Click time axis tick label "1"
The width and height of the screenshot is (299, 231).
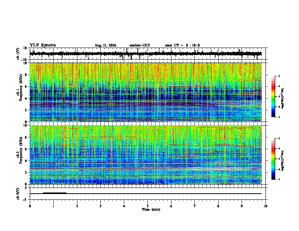click(53, 206)
